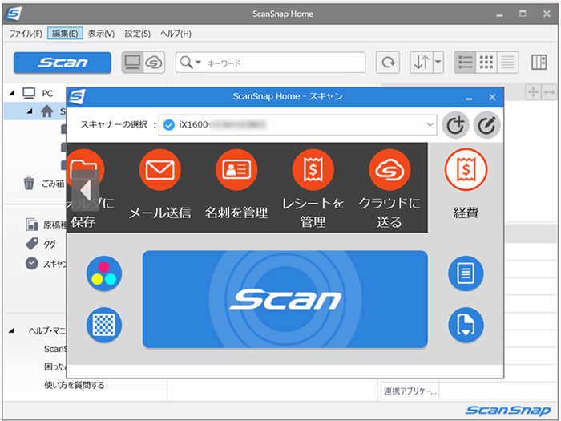Minimize the ScanSnap Home スキャン window
This screenshot has height=421, width=561.
pyautogui.click(x=469, y=97)
